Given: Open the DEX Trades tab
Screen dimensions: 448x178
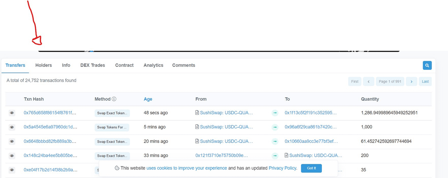Looking at the screenshot, I should click(x=93, y=65).
